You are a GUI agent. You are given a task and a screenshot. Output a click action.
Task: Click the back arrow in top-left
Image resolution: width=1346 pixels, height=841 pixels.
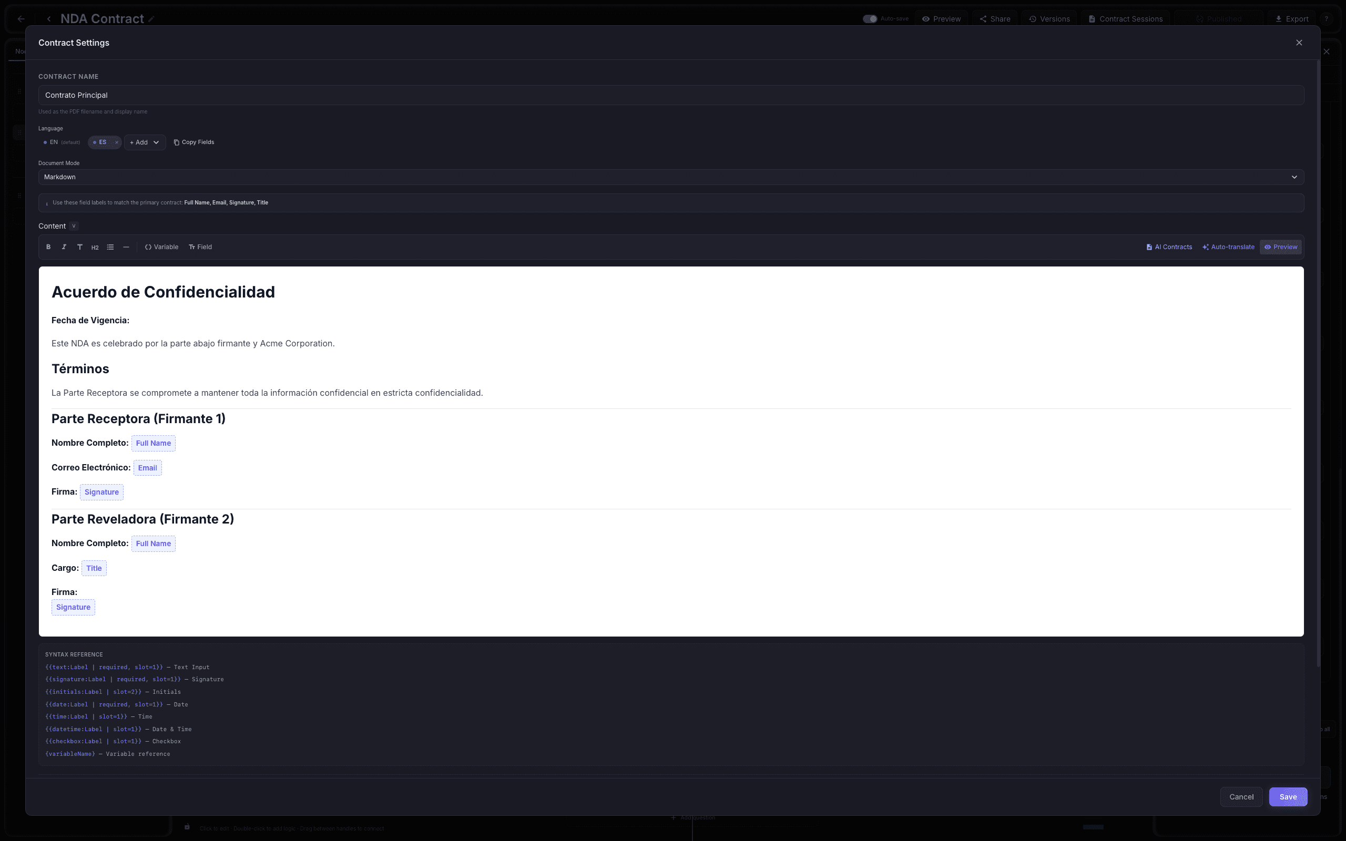(21, 19)
